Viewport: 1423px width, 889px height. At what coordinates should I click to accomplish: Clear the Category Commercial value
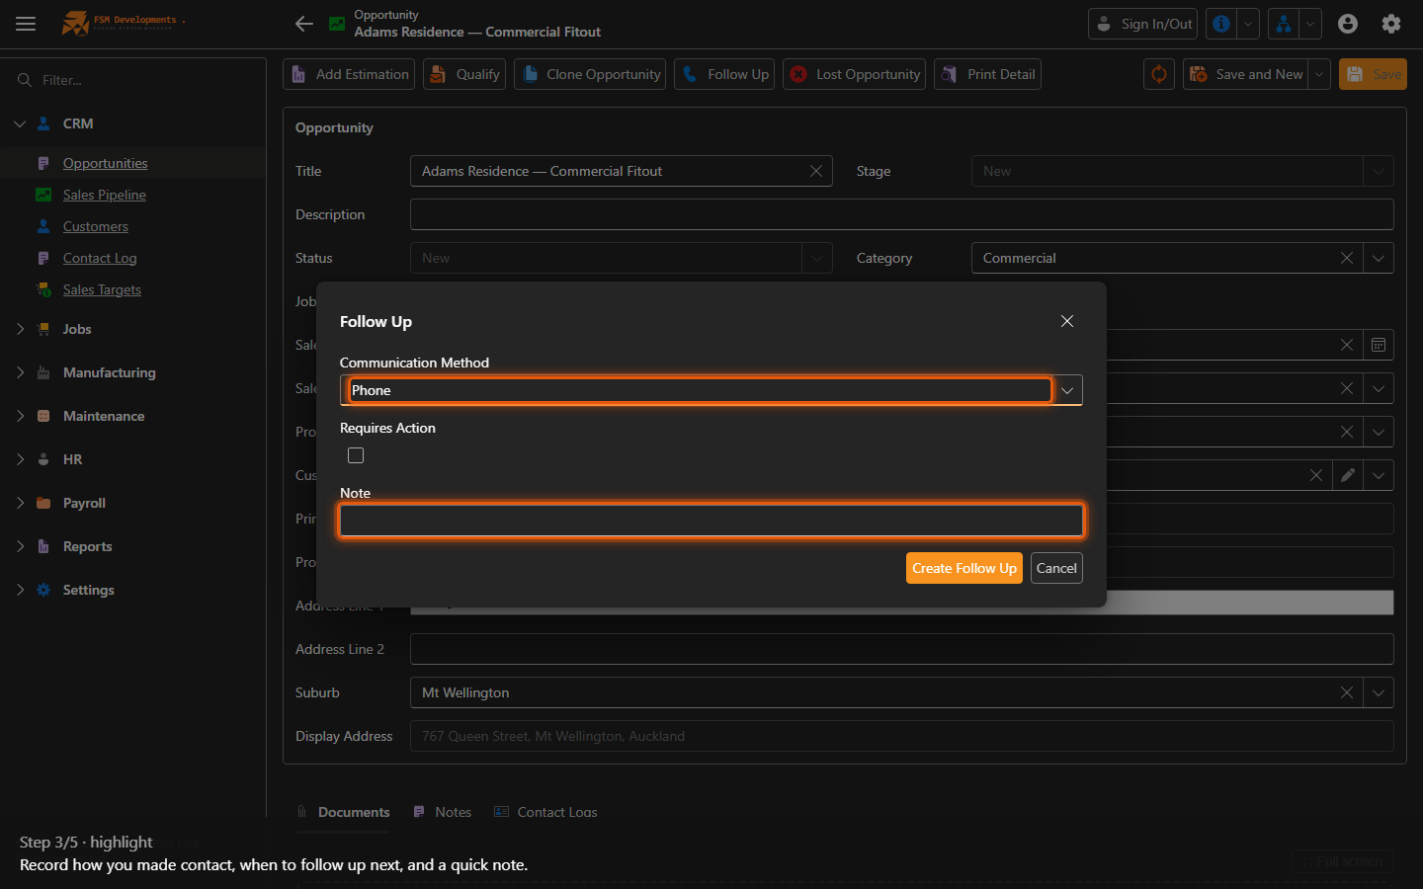coord(1347,258)
